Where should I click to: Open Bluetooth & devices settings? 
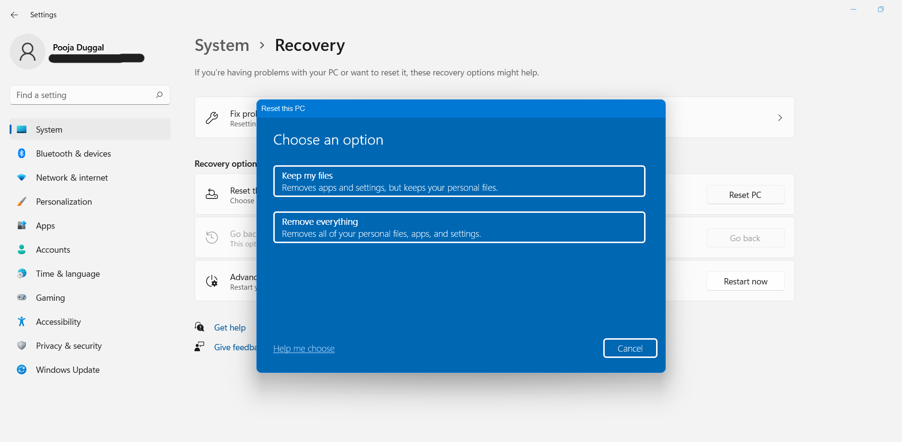coord(90,153)
